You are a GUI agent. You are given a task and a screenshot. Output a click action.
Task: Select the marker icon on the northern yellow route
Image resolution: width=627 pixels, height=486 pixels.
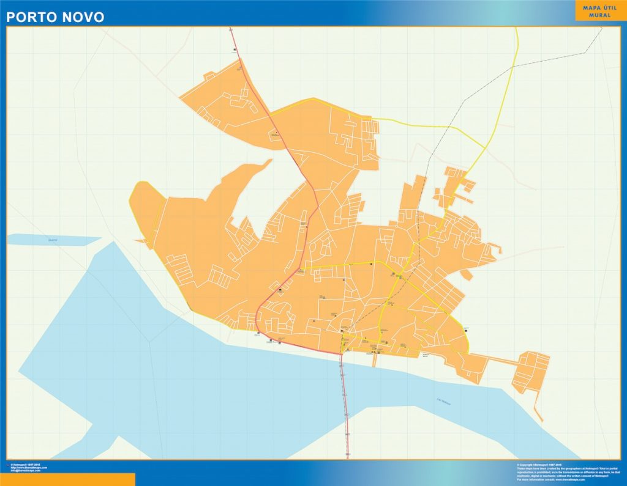[x=370, y=263]
